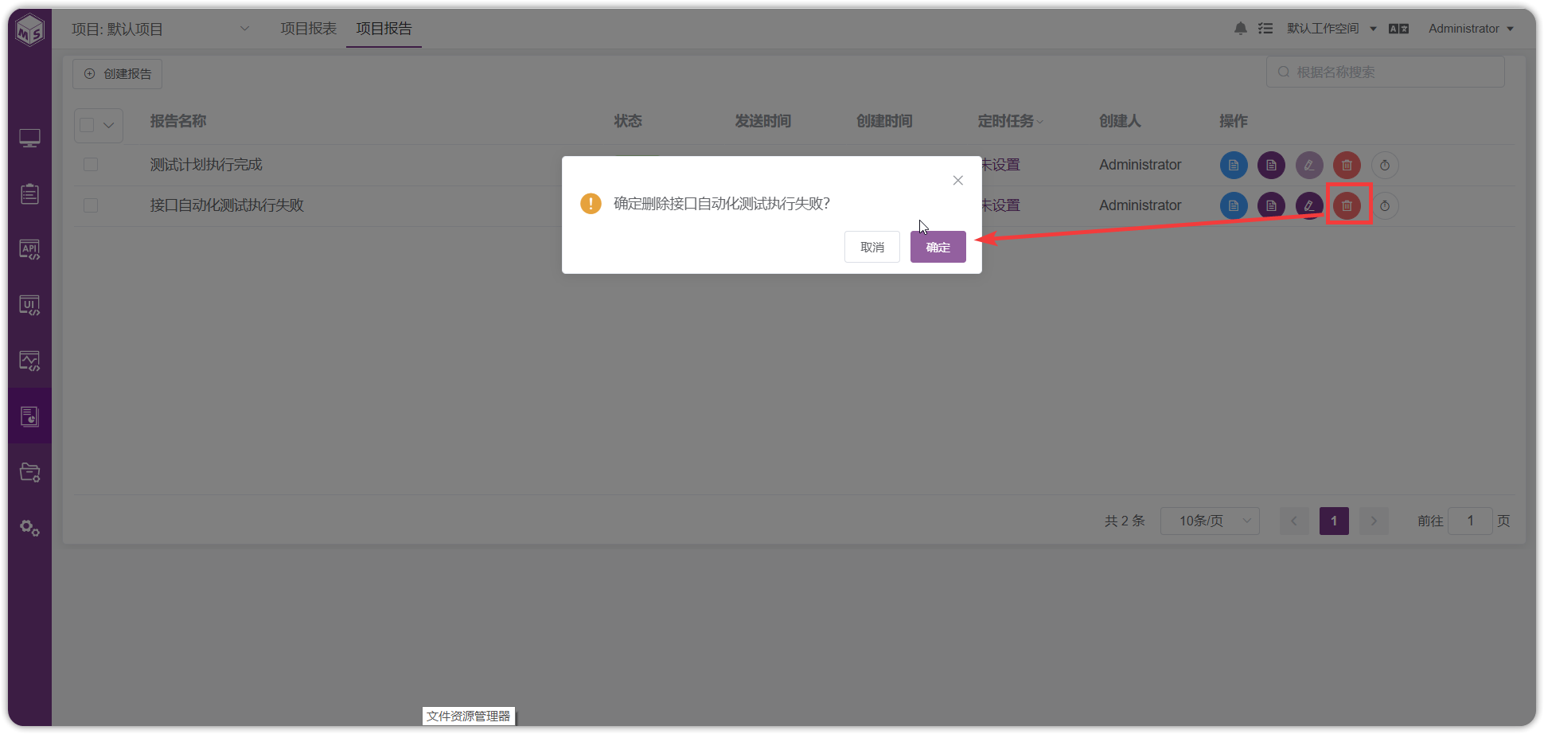Image resolution: width=1544 pixels, height=734 pixels.
Task: Click 确定 to confirm deletion
Action: pyautogui.click(x=938, y=247)
